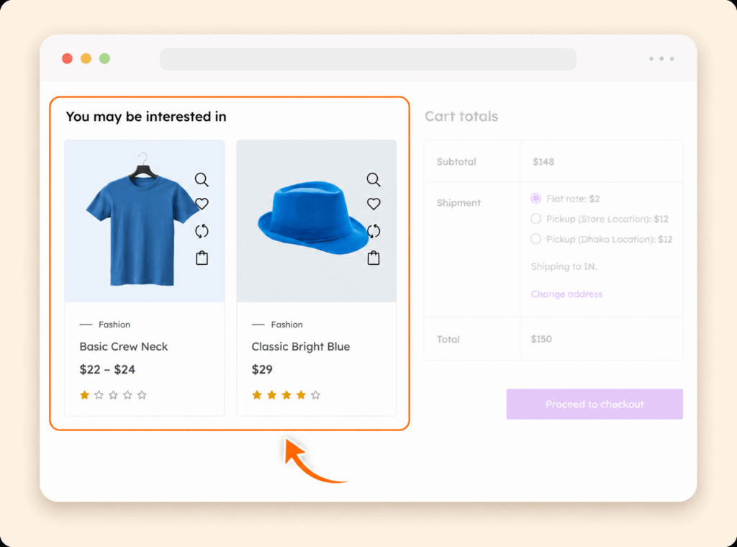Click the $148 subtotal value
This screenshot has width=737, height=547.
click(543, 162)
